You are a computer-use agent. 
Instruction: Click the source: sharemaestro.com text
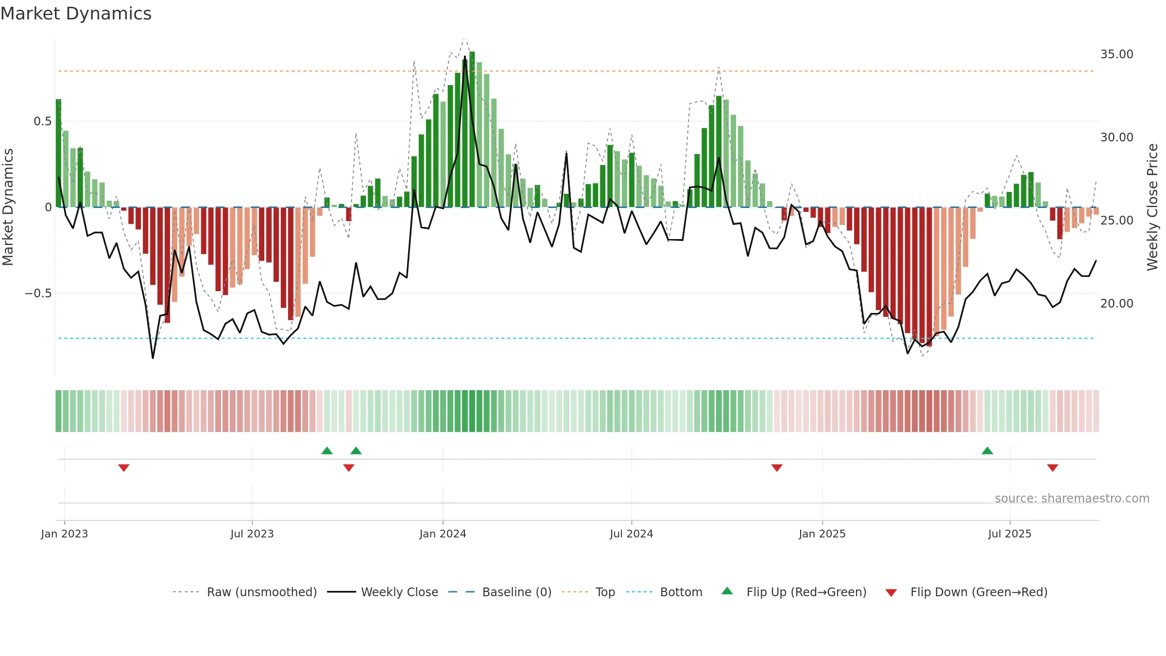[x=1072, y=498]
